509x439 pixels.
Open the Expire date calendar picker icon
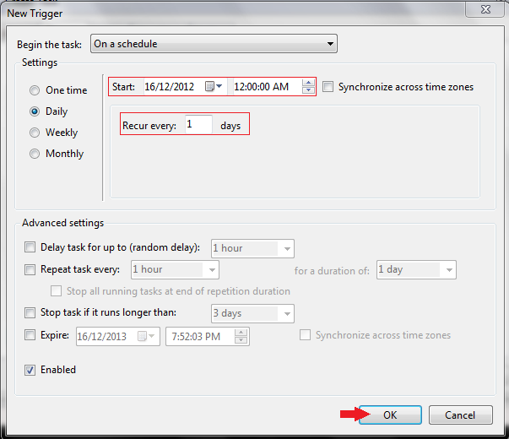click(x=146, y=336)
